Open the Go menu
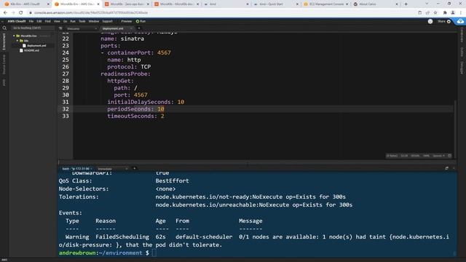466x262 pixels. (65, 21)
